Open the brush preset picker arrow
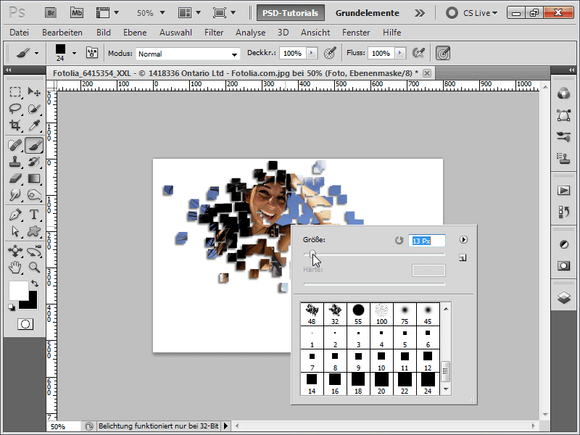This screenshot has width=580, height=435. [74, 53]
